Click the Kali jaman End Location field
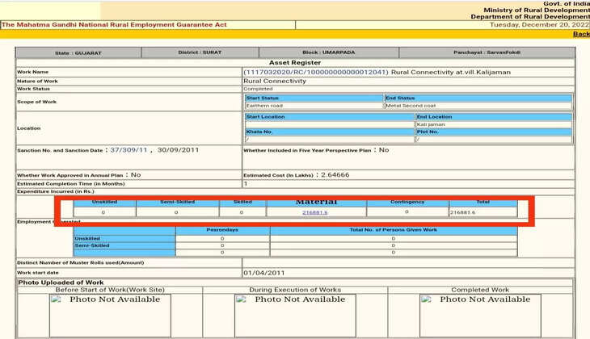This screenshot has height=339, width=590. tap(494, 124)
